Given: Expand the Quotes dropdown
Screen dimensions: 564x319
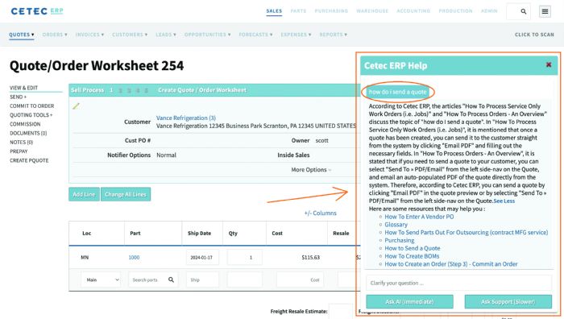Looking at the screenshot, I should tap(22, 35).
